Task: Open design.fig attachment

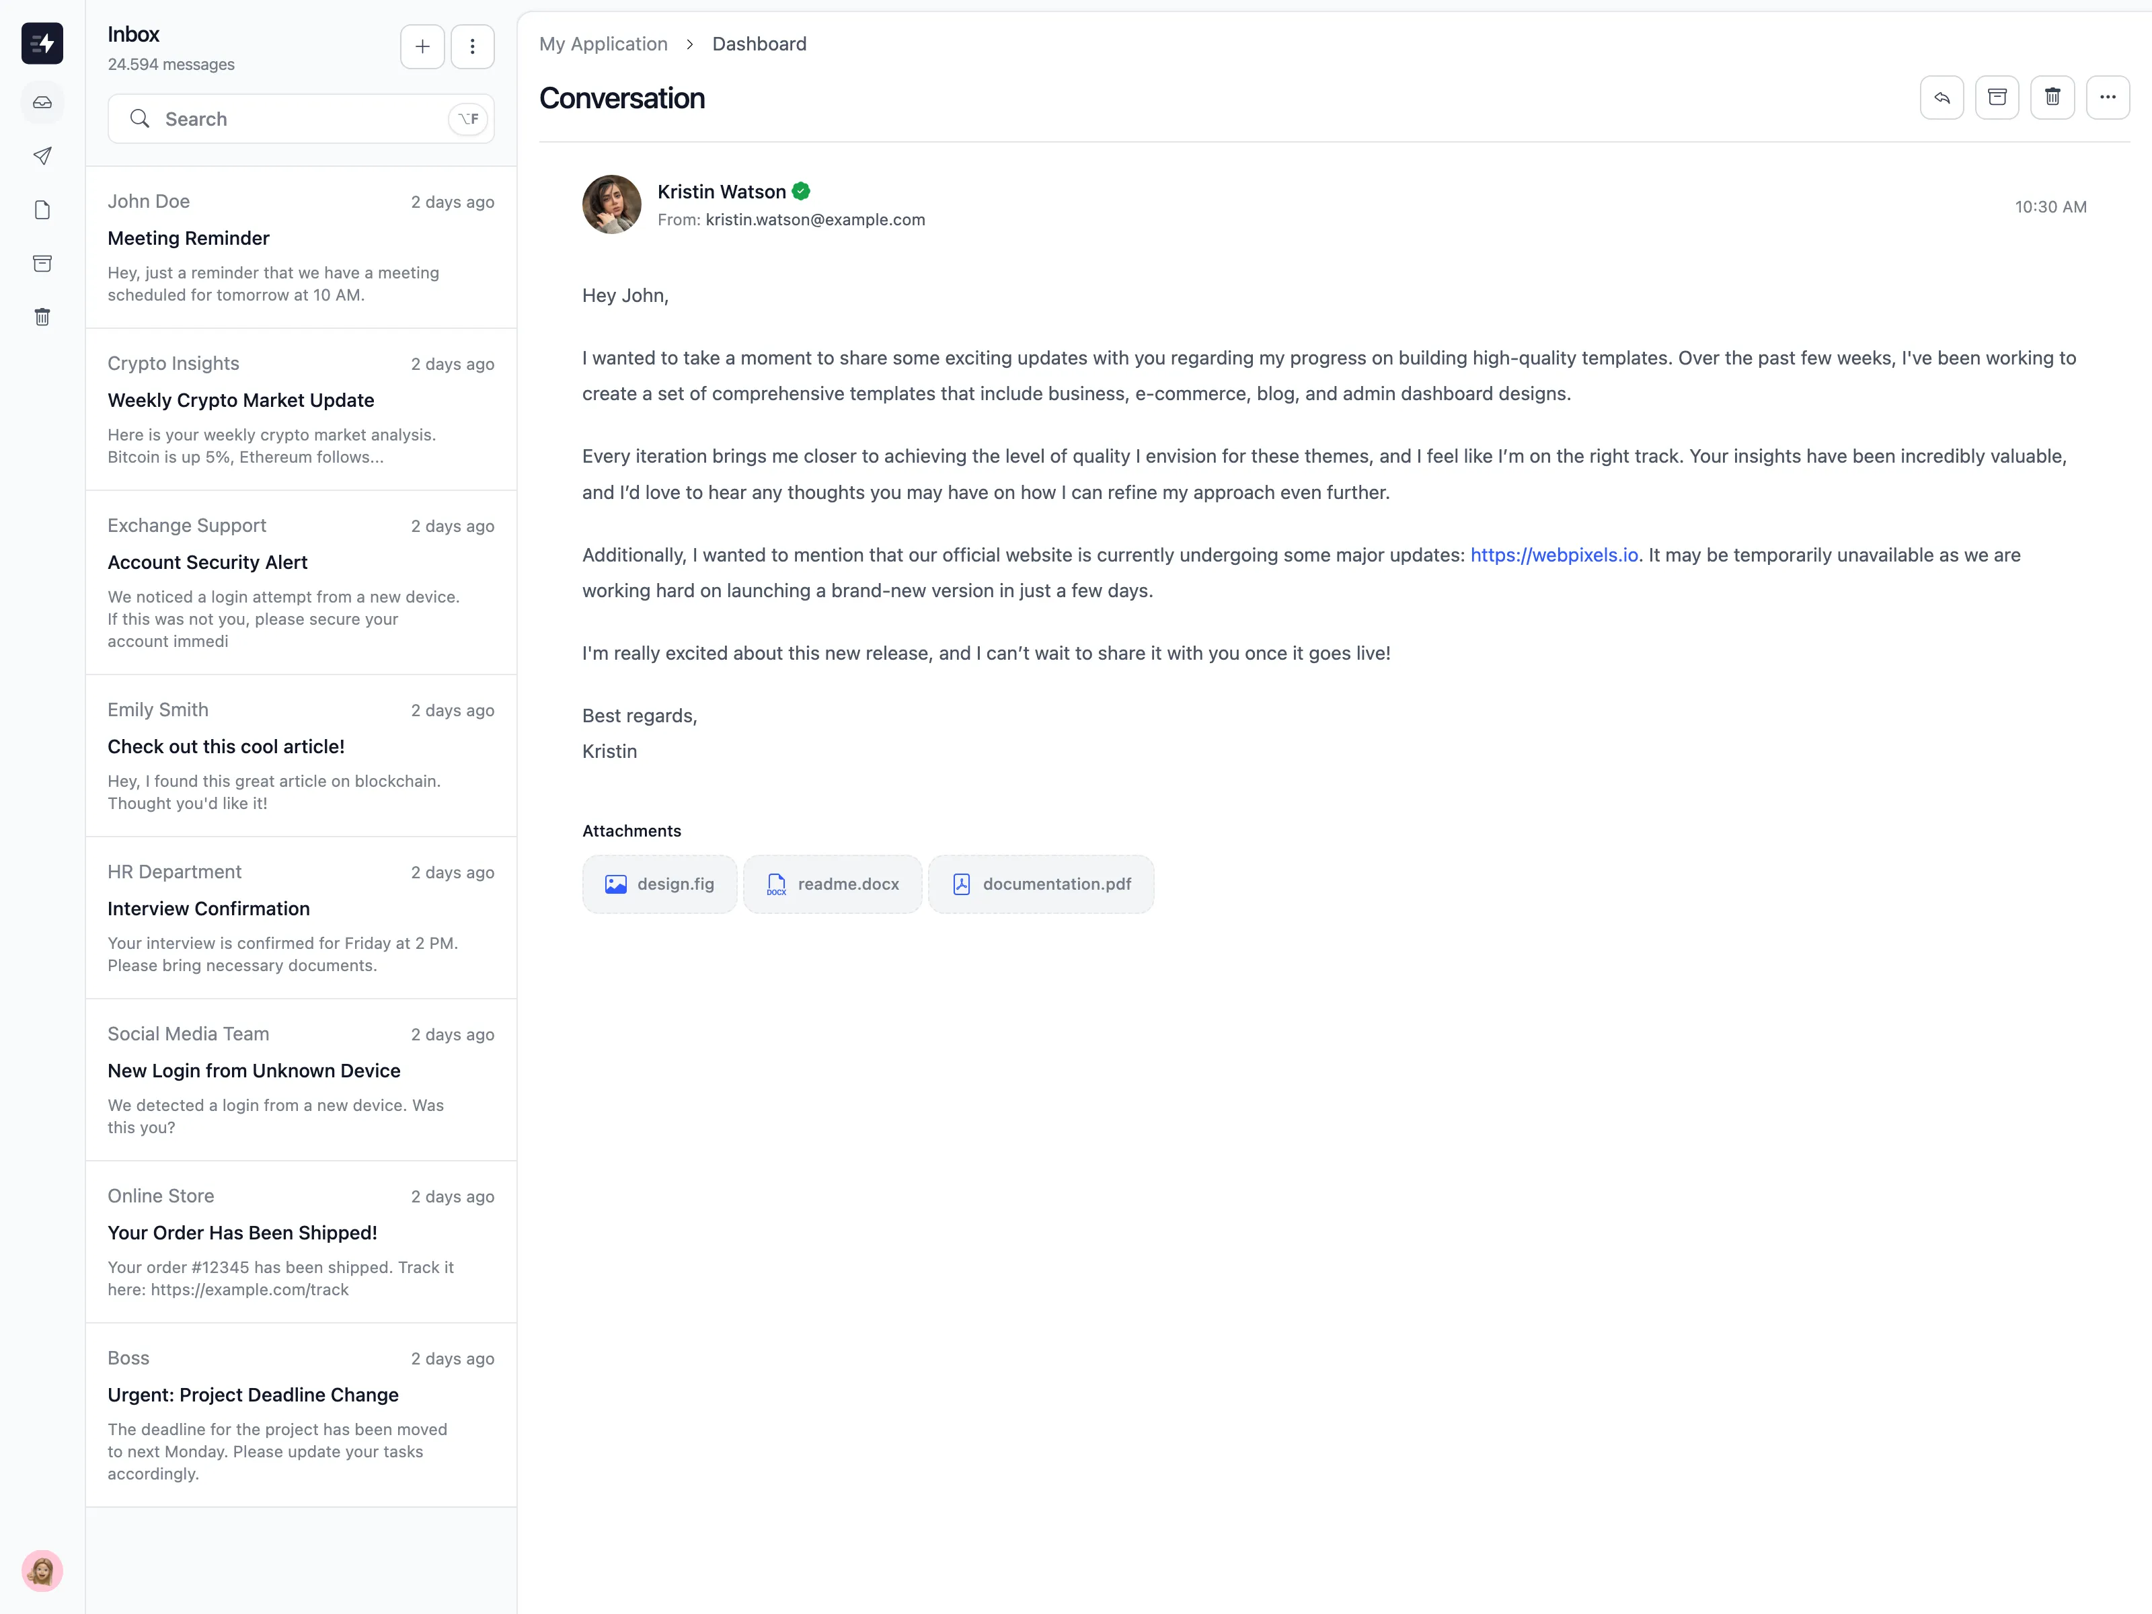Action: point(660,884)
